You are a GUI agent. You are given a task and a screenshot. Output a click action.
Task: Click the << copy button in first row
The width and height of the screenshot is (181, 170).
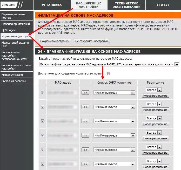[85, 93]
